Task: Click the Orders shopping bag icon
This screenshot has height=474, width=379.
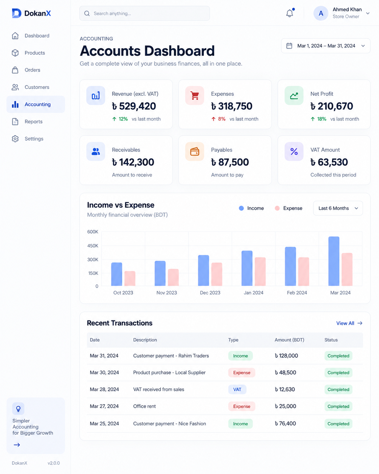Action: pyautogui.click(x=15, y=70)
